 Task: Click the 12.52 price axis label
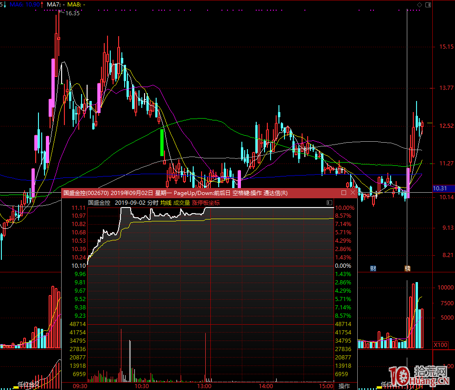[446, 126]
